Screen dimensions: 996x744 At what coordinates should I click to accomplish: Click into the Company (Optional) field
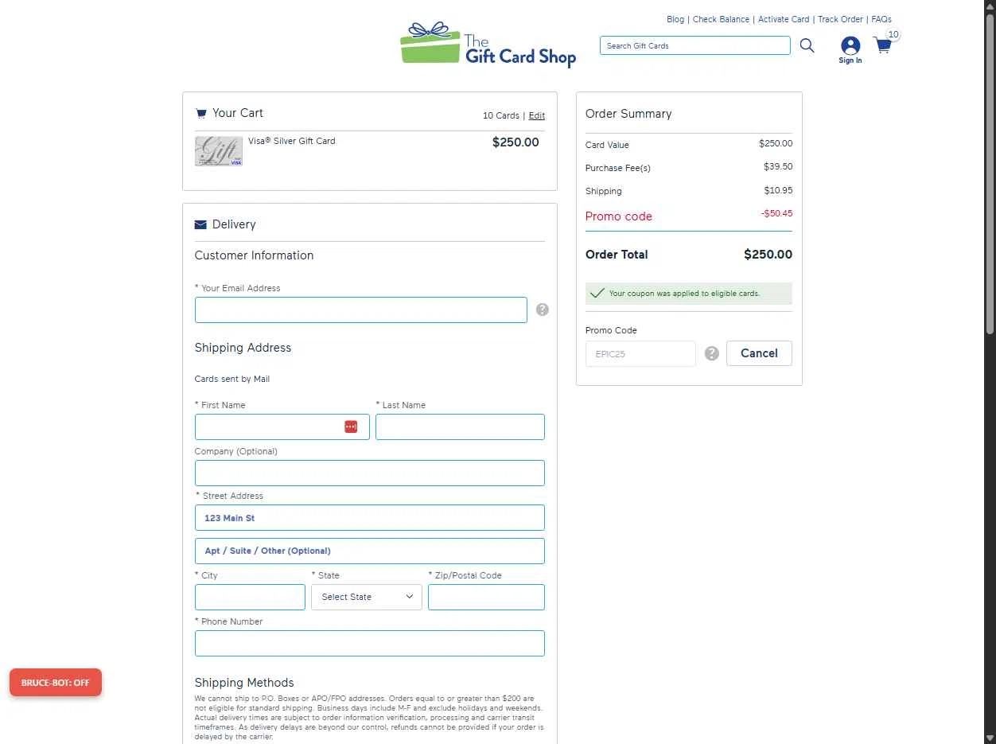point(370,473)
